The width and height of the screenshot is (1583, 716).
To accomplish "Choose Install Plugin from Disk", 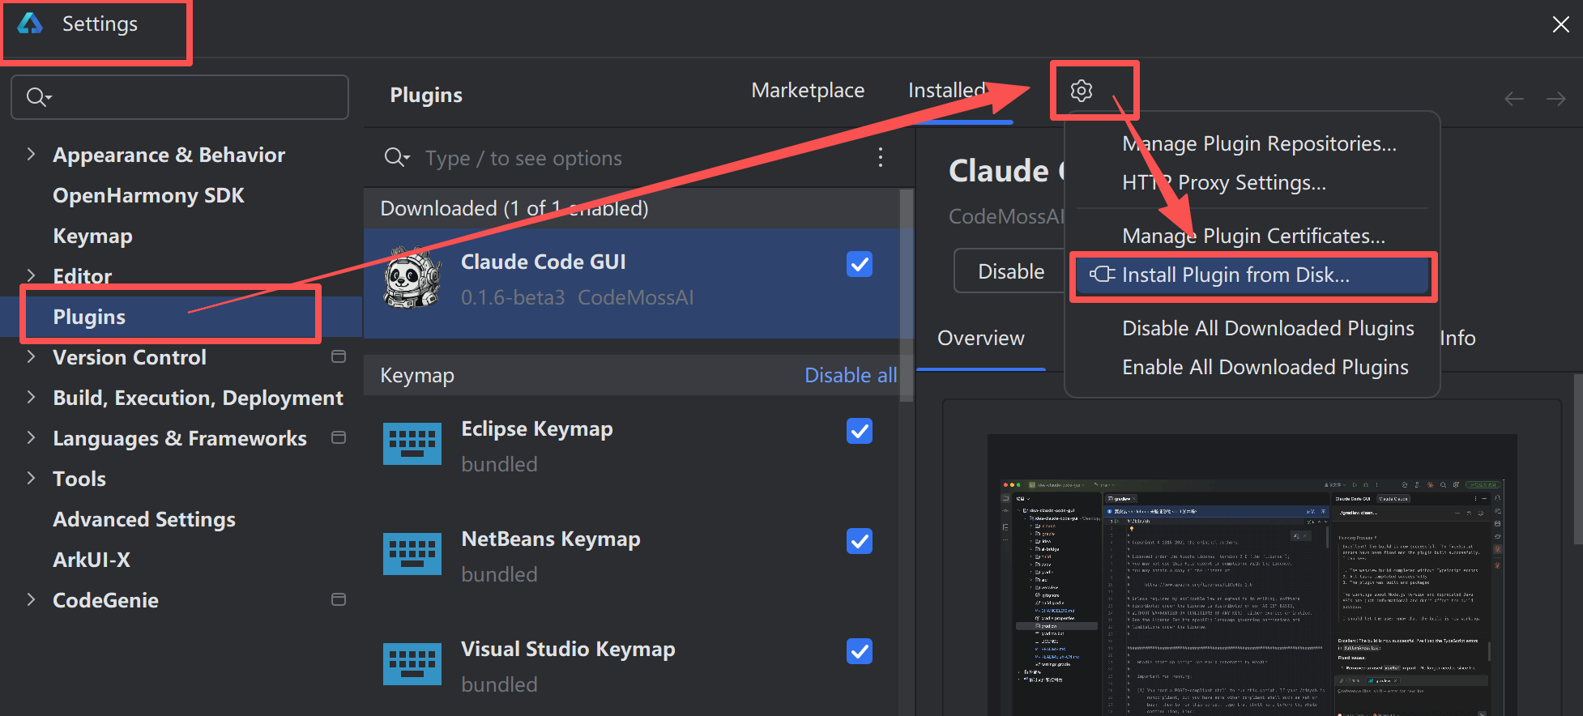I will [1252, 275].
